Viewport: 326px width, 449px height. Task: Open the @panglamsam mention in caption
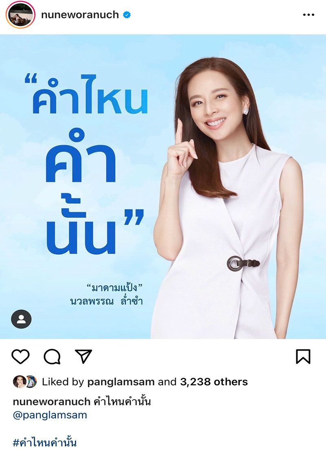coord(50,415)
